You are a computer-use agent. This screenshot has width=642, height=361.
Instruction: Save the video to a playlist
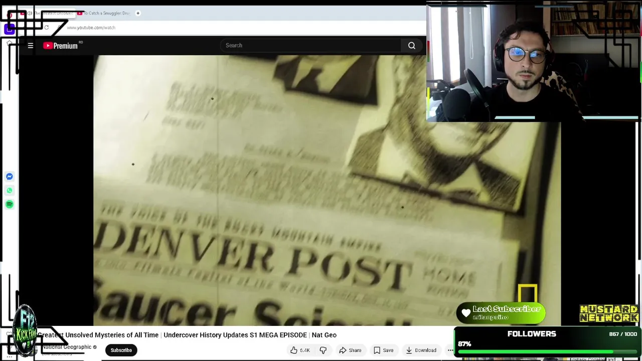(x=383, y=350)
